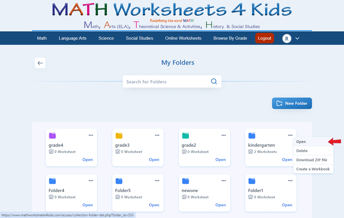Screen dimensions: 344x218
Task: Click the worksheet count icon on kindergarten
Action: (x=250, y=152)
